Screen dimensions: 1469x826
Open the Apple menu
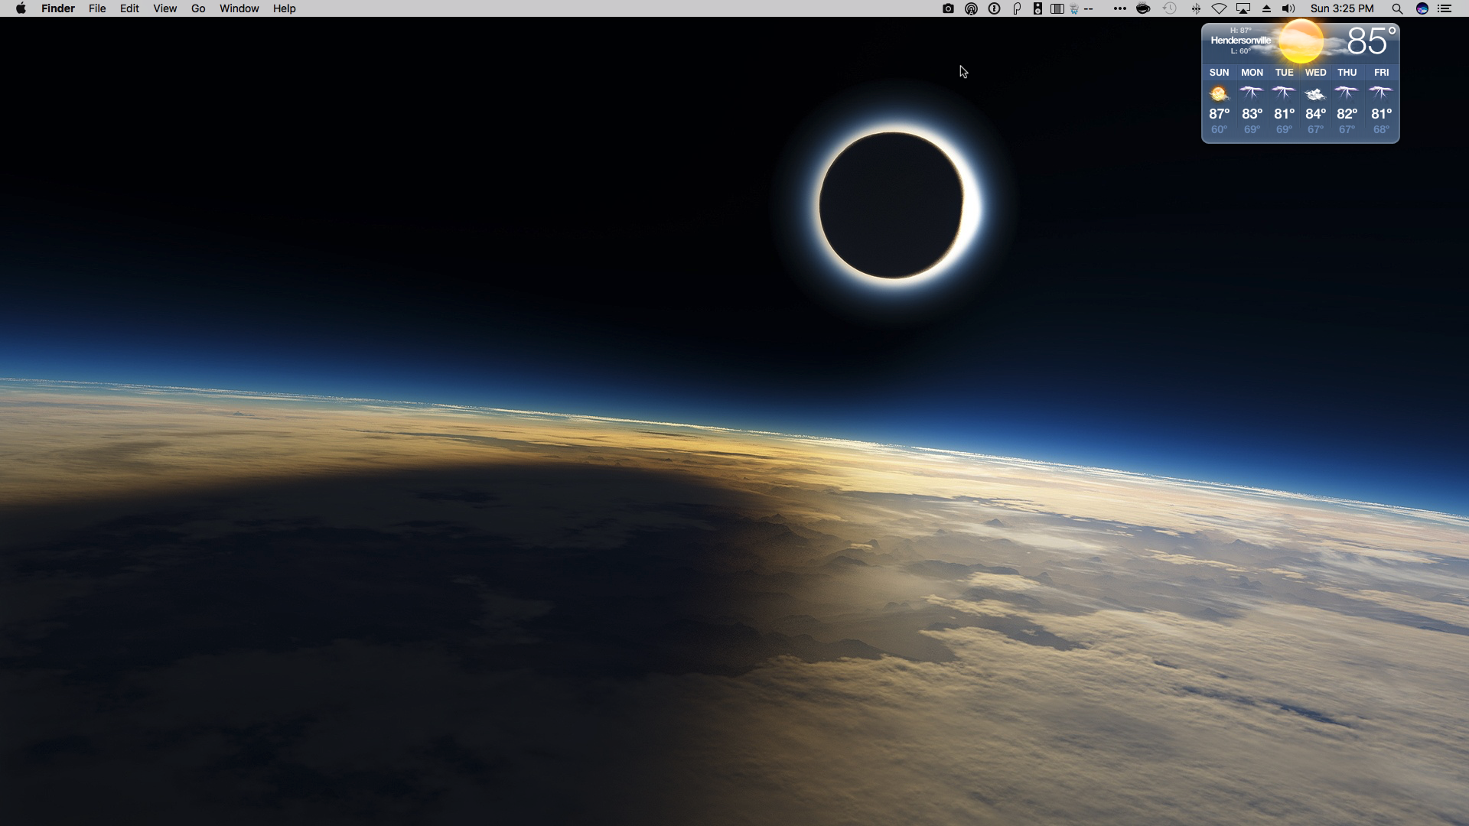[x=21, y=8]
